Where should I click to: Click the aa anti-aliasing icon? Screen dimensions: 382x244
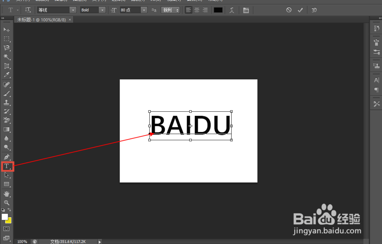[x=154, y=10]
